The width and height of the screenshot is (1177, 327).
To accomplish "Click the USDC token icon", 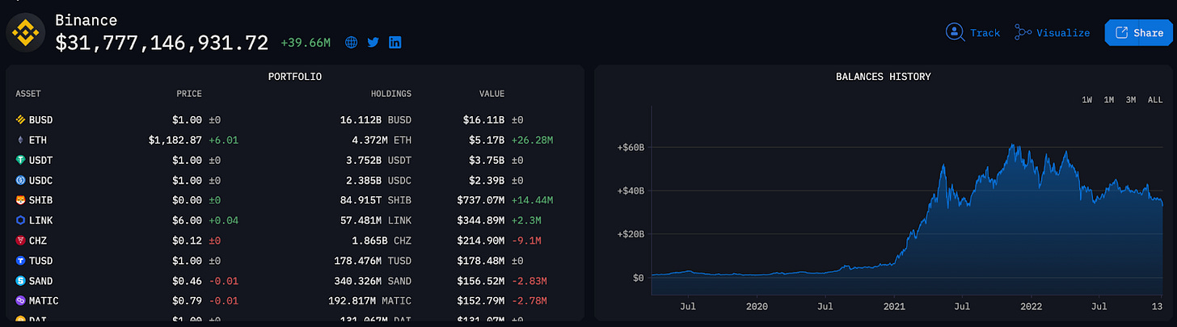I will [21, 180].
